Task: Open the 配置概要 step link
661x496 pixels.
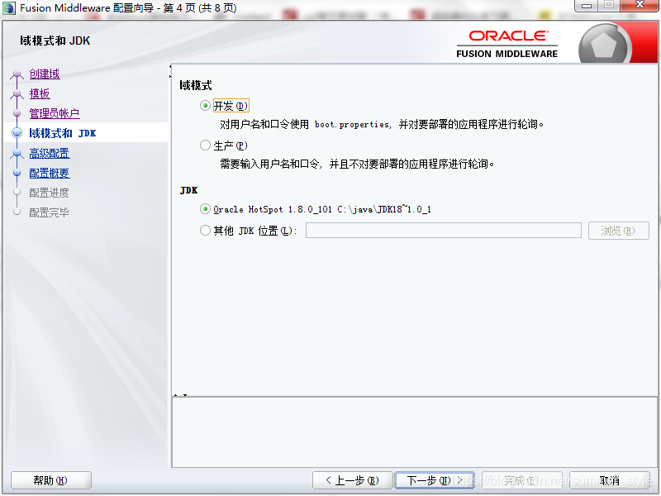Action: click(x=50, y=173)
